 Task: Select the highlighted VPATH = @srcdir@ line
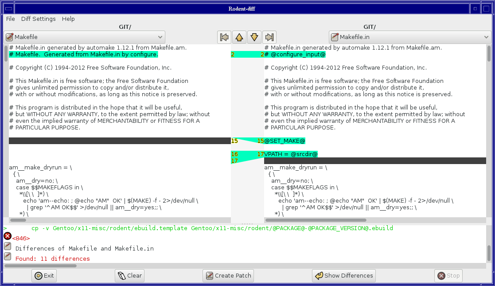point(291,154)
